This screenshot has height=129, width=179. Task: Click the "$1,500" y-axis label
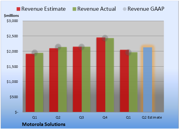(x=12, y=67)
